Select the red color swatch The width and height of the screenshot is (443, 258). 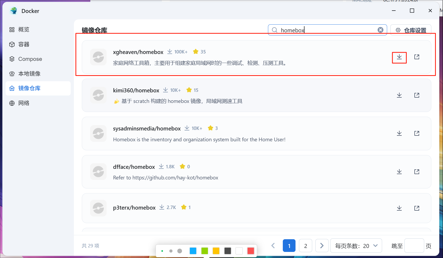251,251
